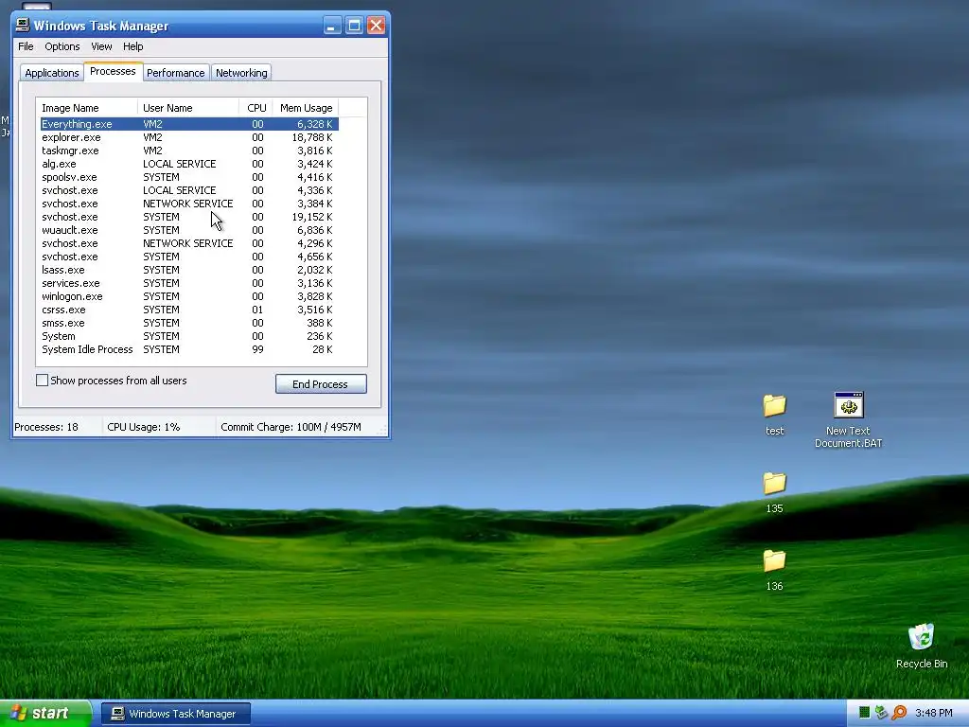Enable Show processes from all users
969x727 pixels.
click(42, 381)
